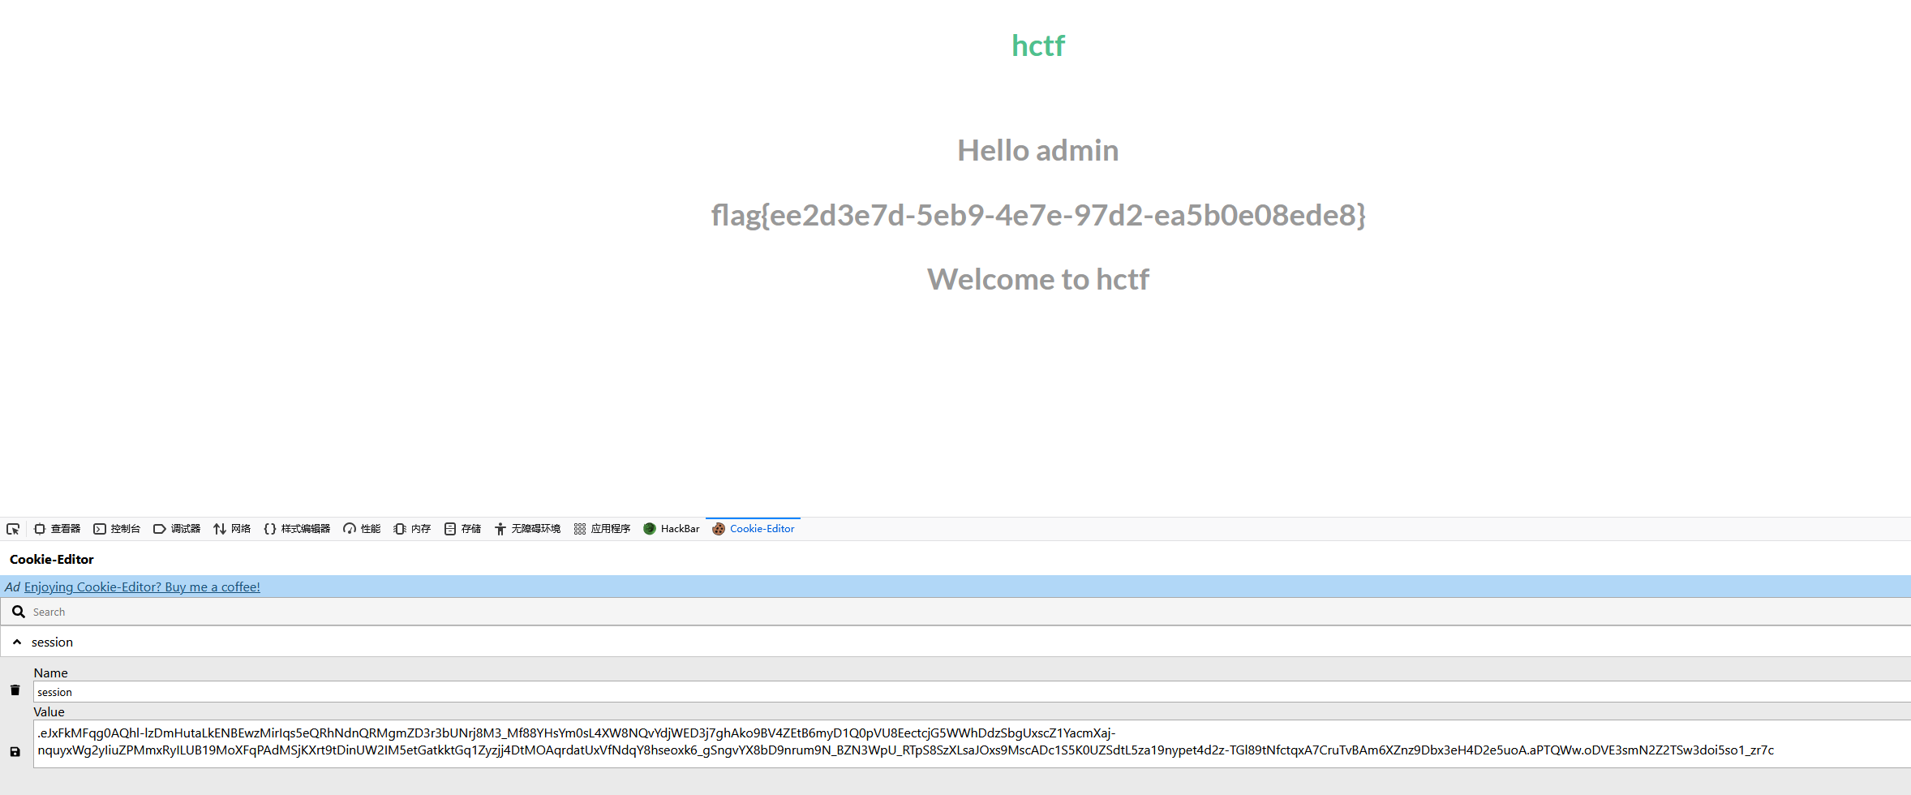Screen dimensions: 1911x795
Task: Click the flag text on the page
Action: 1038,215
